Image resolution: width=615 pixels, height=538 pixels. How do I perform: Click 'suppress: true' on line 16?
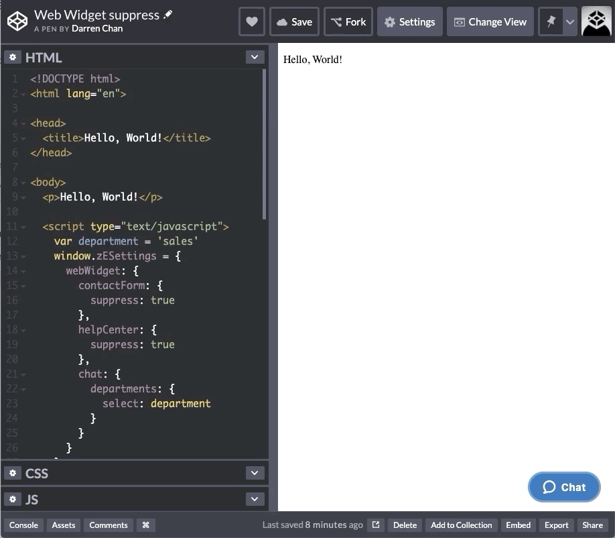coord(133,301)
